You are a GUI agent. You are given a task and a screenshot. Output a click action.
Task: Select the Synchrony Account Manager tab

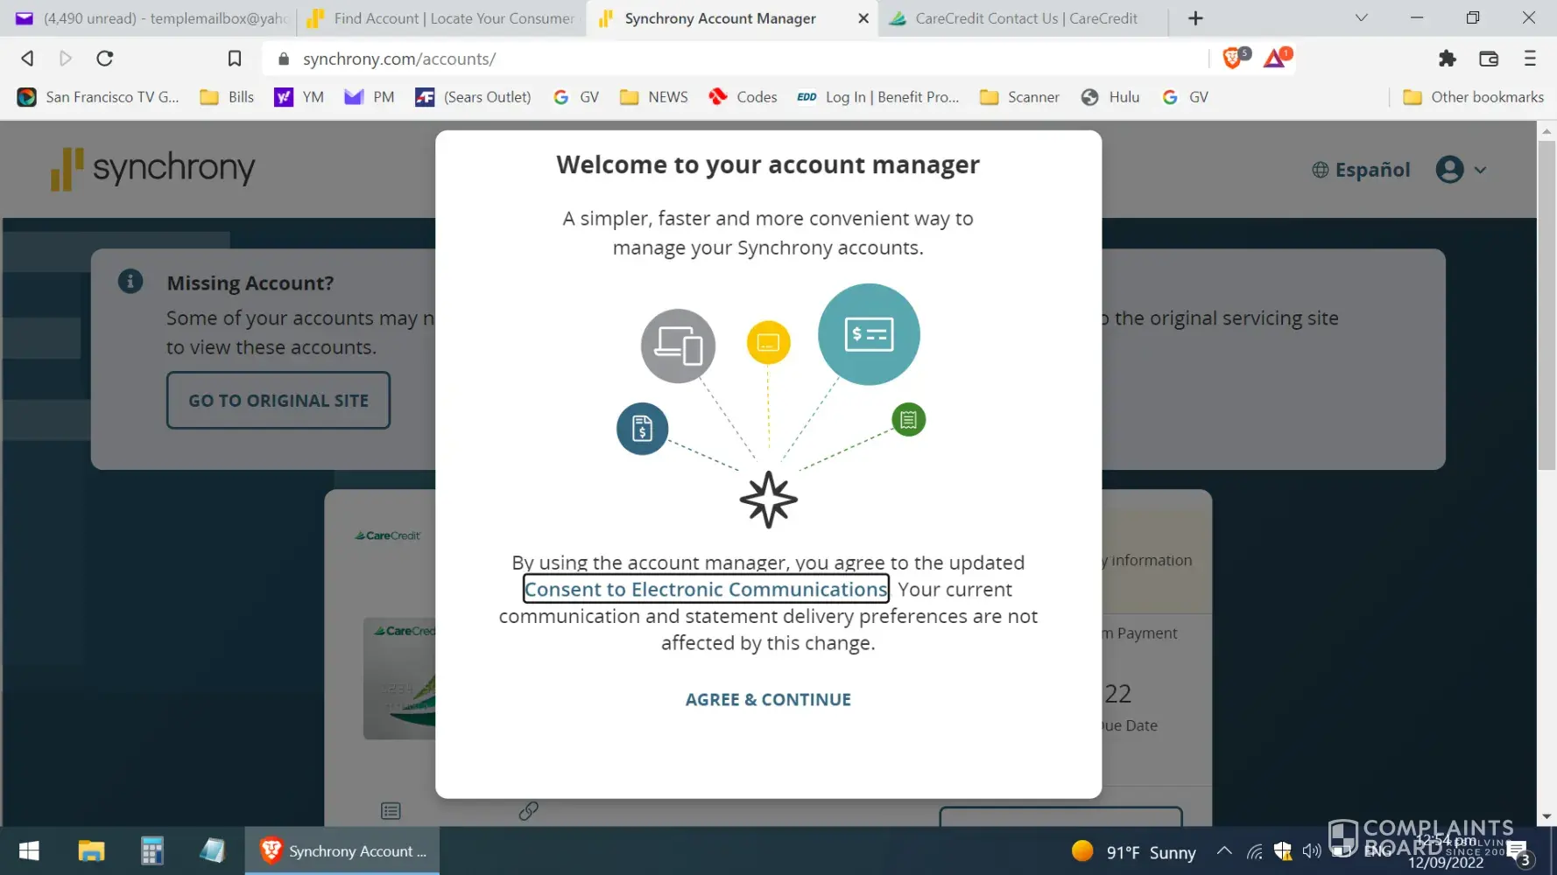pyautogui.click(x=720, y=18)
